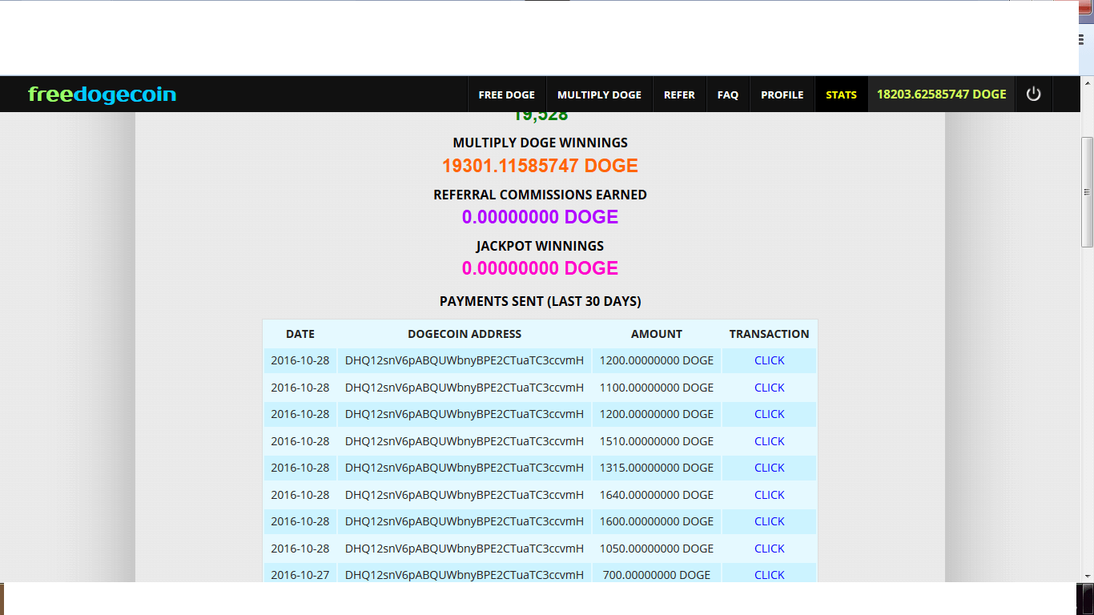Viewport: 1094px width, 615px height.
Task: Click the scrollbar up arrow
Action: click(x=1087, y=83)
